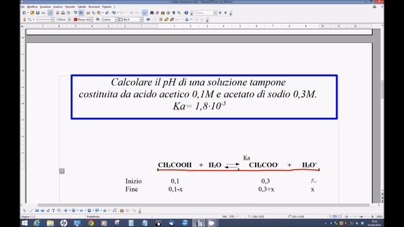The image size is (404, 227).
Task: Adjust the zoom slider handle
Action: point(362,217)
